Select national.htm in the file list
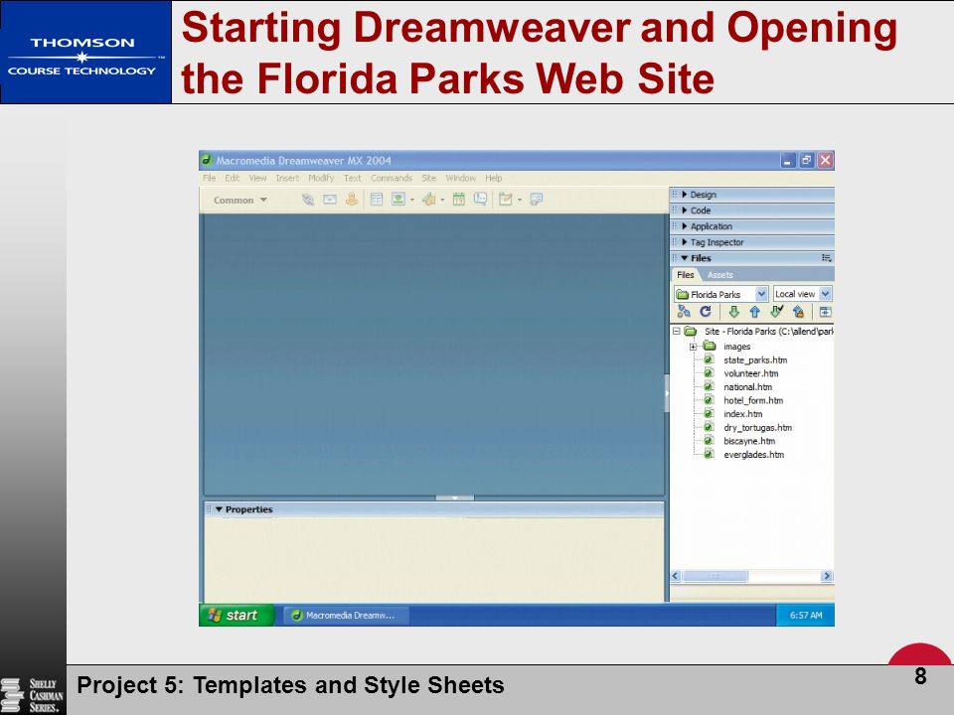 pyautogui.click(x=747, y=386)
